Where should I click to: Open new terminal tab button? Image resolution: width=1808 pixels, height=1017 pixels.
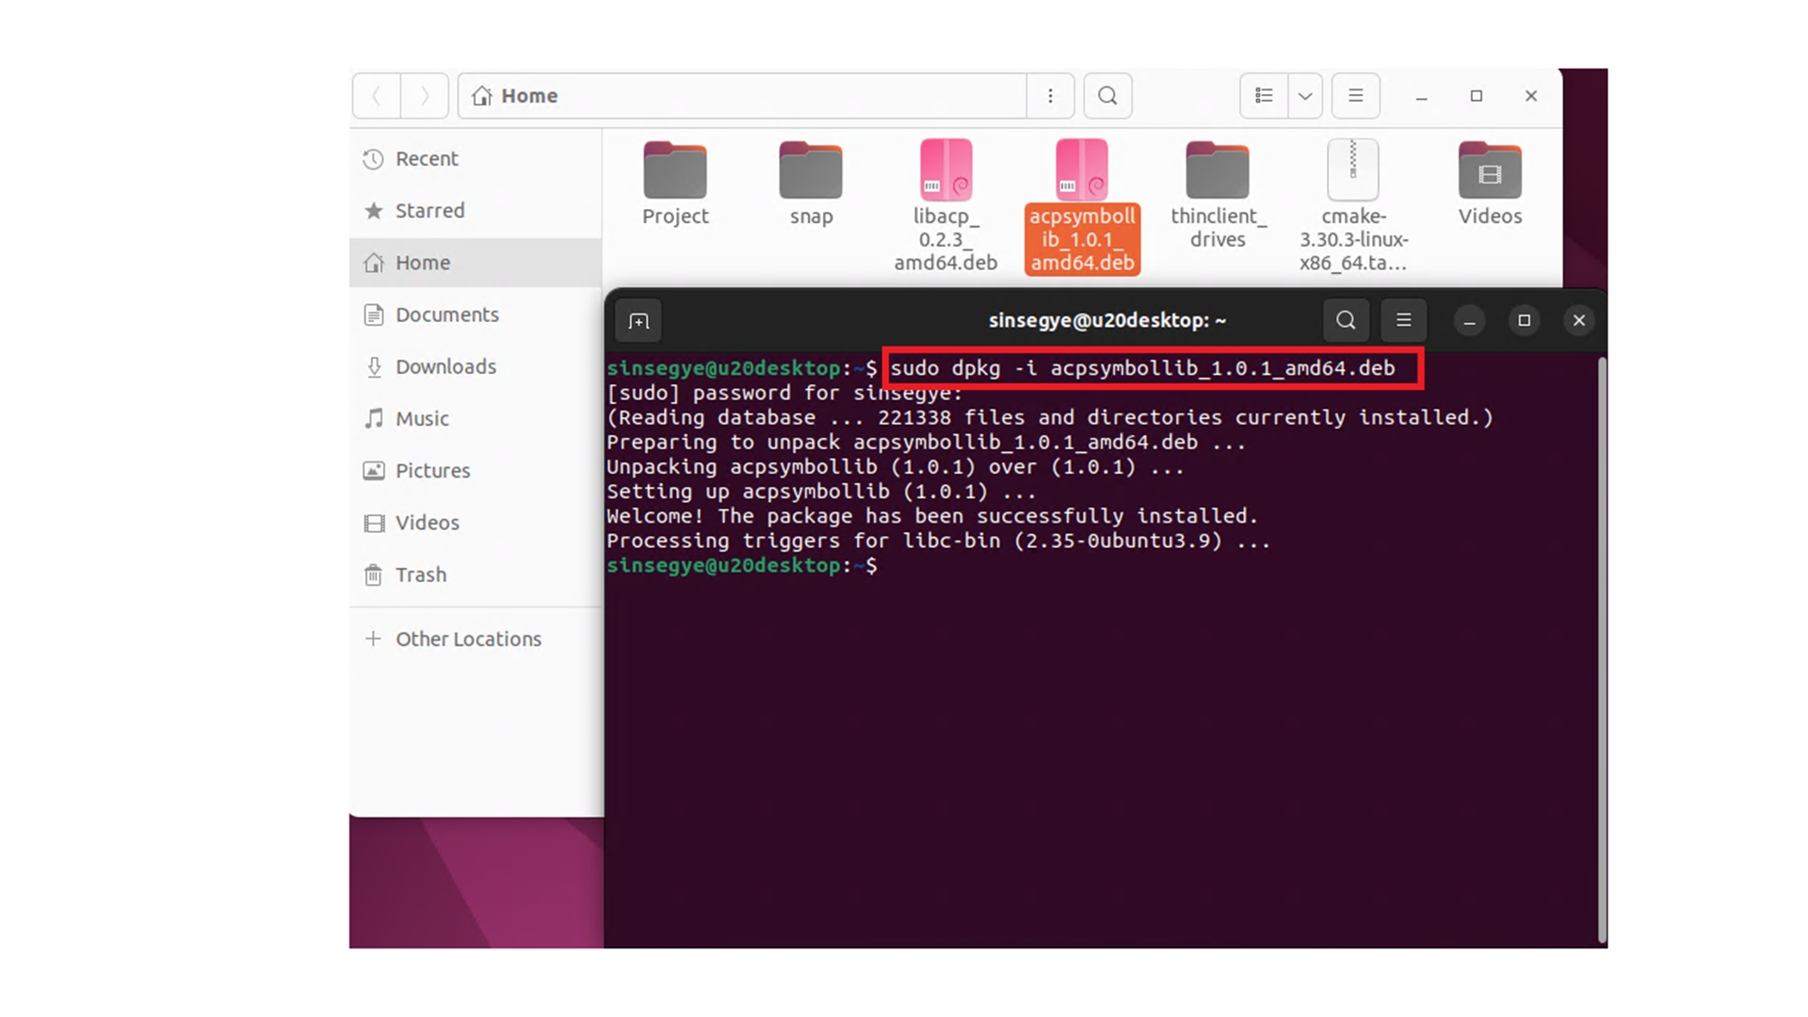[x=638, y=321]
